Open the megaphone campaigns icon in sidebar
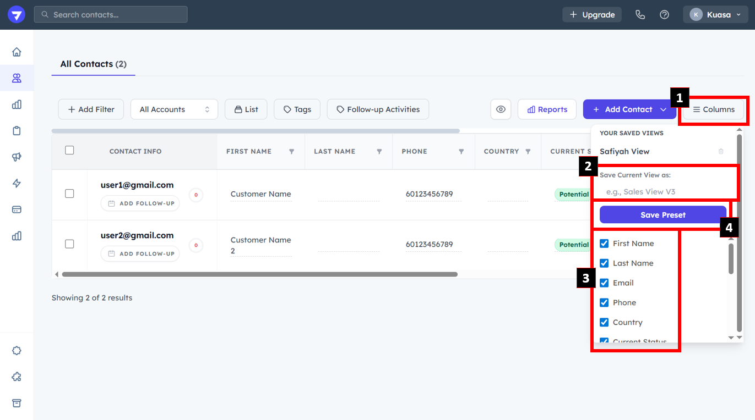The image size is (755, 420). [17, 157]
